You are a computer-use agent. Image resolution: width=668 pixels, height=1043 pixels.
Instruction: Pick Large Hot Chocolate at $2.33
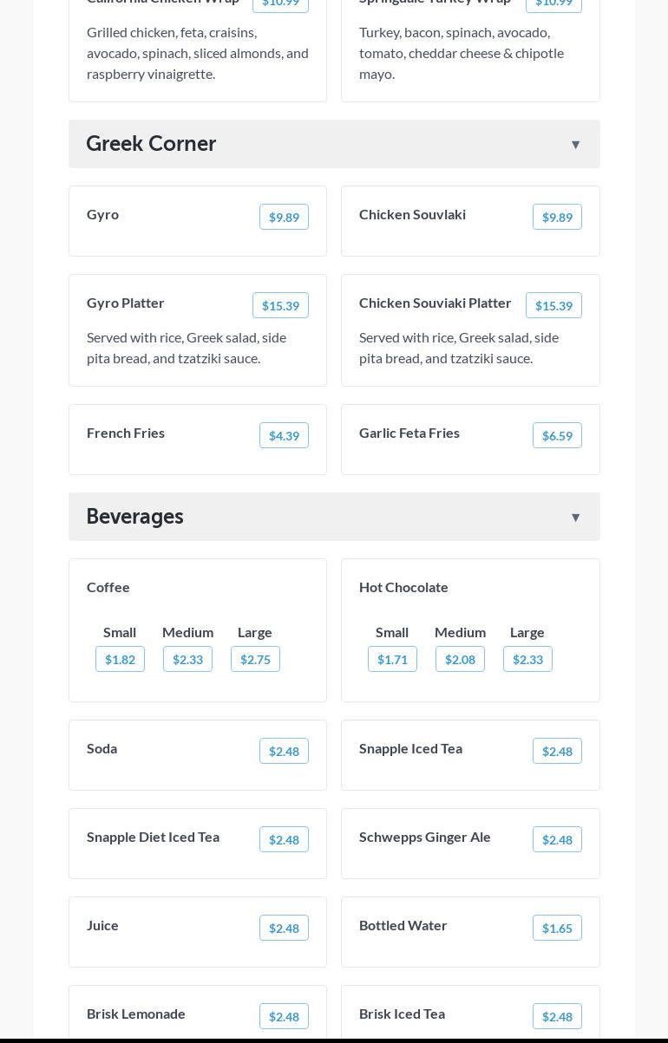click(527, 660)
